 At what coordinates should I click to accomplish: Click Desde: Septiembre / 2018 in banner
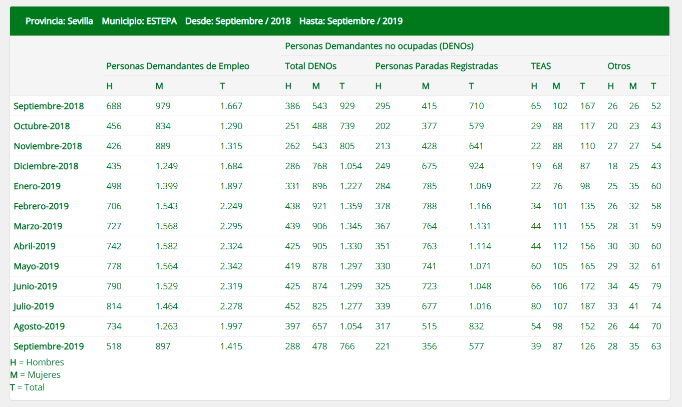pyautogui.click(x=238, y=21)
